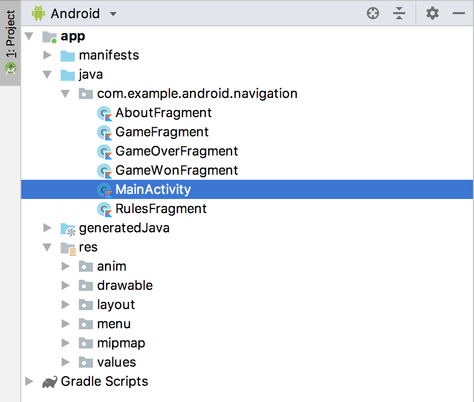Viewport: 474px width, 402px height.
Task: Click the Gradle Scripts elephant icon
Action: (x=50, y=382)
